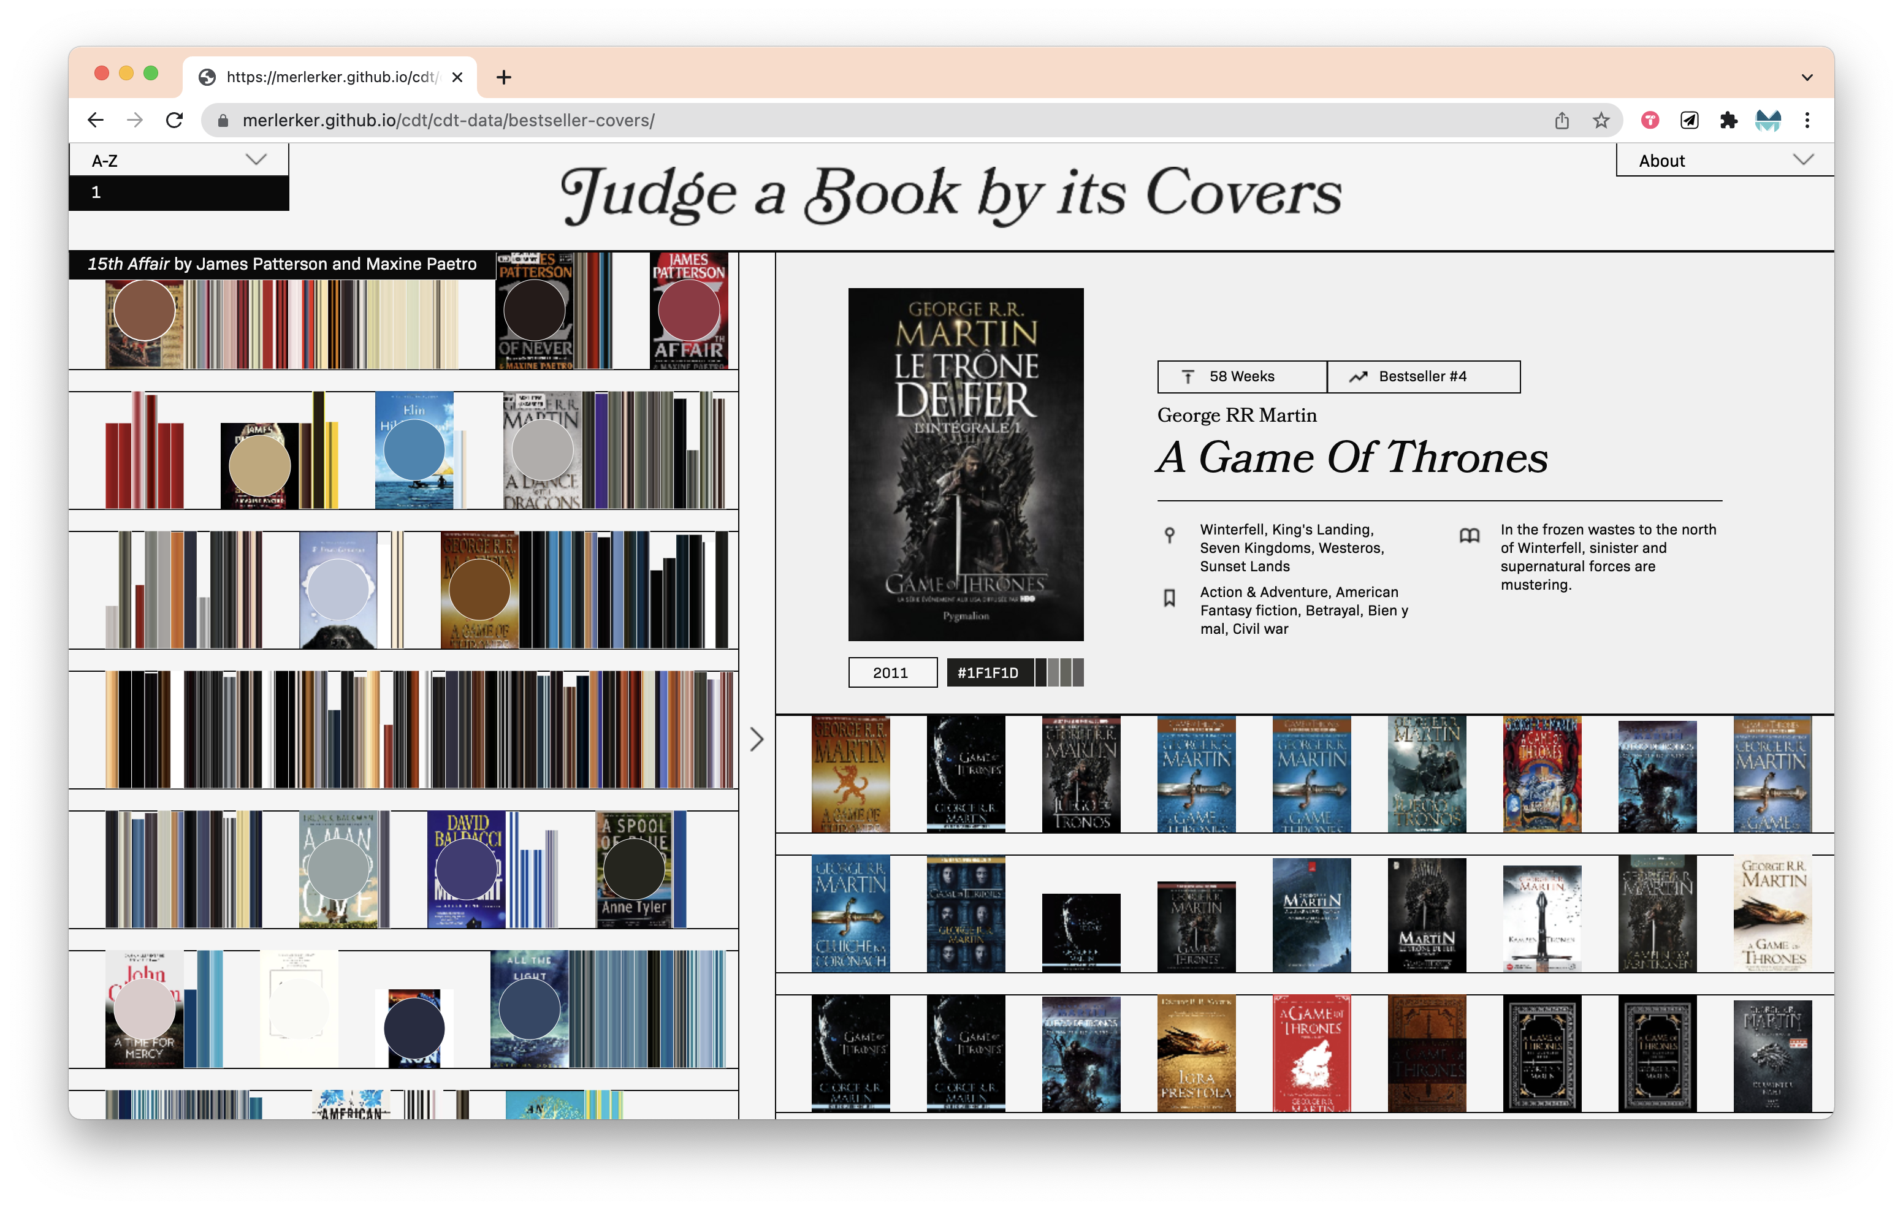The image size is (1903, 1210).
Task: Close the merlerker.github.io tab
Action: click(457, 77)
